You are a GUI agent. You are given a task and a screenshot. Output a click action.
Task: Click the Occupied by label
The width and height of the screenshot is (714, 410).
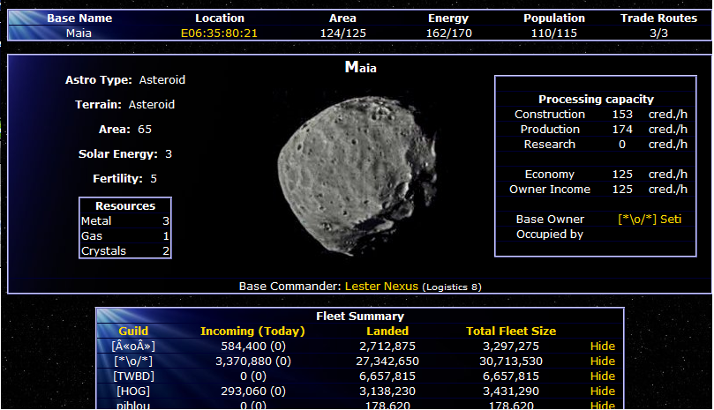point(550,234)
